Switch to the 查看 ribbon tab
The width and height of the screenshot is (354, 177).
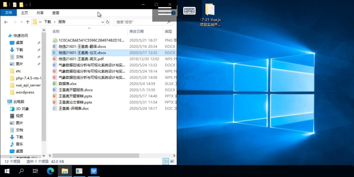pos(56,13)
